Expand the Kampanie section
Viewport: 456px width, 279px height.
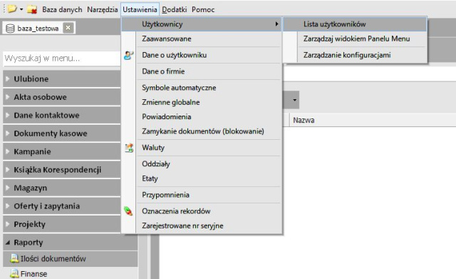[x=61, y=151]
